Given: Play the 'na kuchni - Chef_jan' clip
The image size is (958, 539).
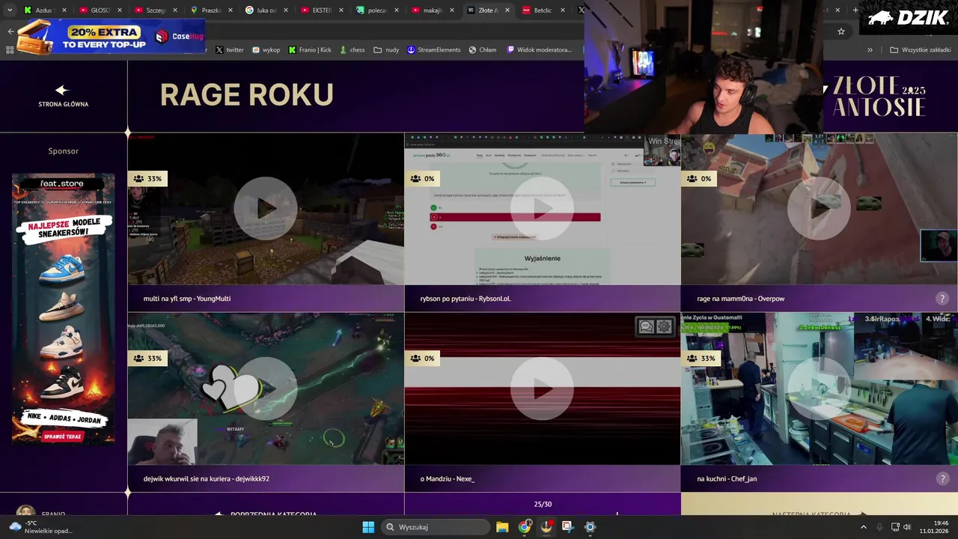Looking at the screenshot, I should tap(820, 389).
